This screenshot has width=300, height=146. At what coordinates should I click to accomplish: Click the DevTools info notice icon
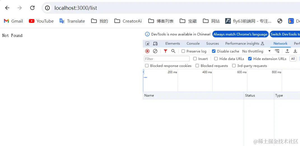(x=147, y=34)
